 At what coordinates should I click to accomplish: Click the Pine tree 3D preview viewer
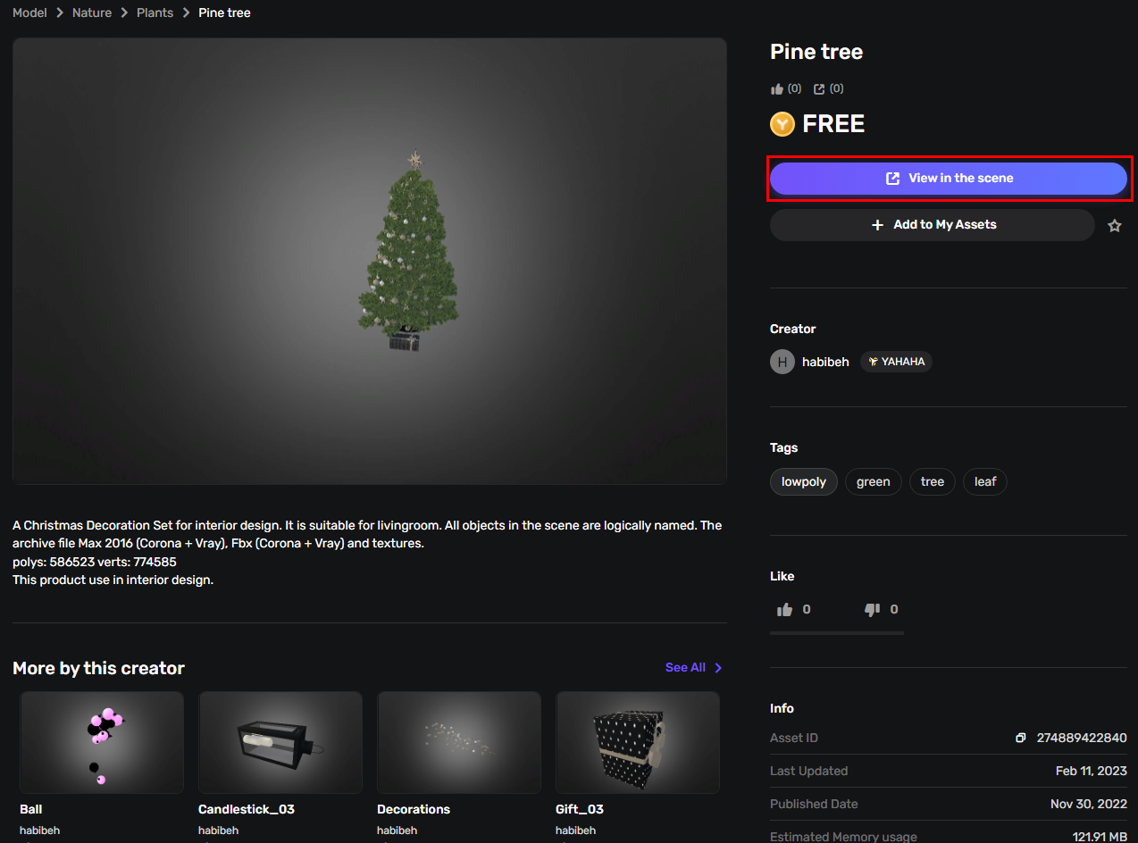(x=369, y=261)
